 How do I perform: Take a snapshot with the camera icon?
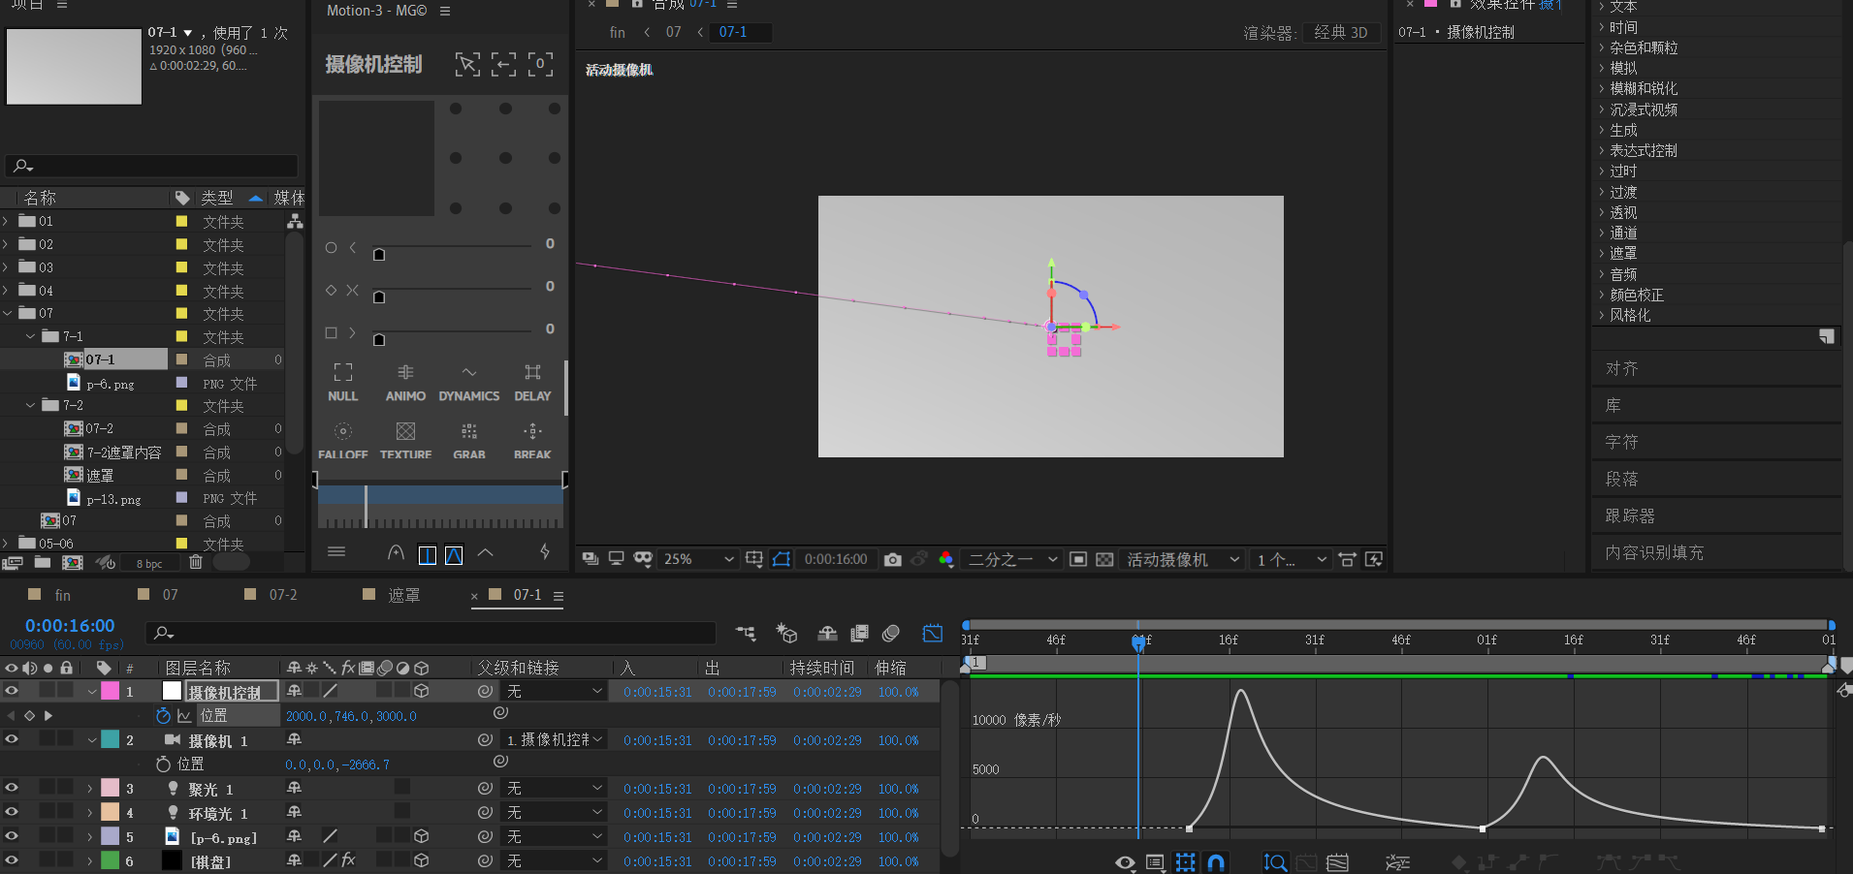click(893, 559)
